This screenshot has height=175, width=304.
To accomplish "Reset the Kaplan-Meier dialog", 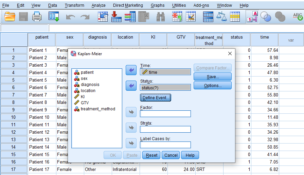I will coord(151,155).
